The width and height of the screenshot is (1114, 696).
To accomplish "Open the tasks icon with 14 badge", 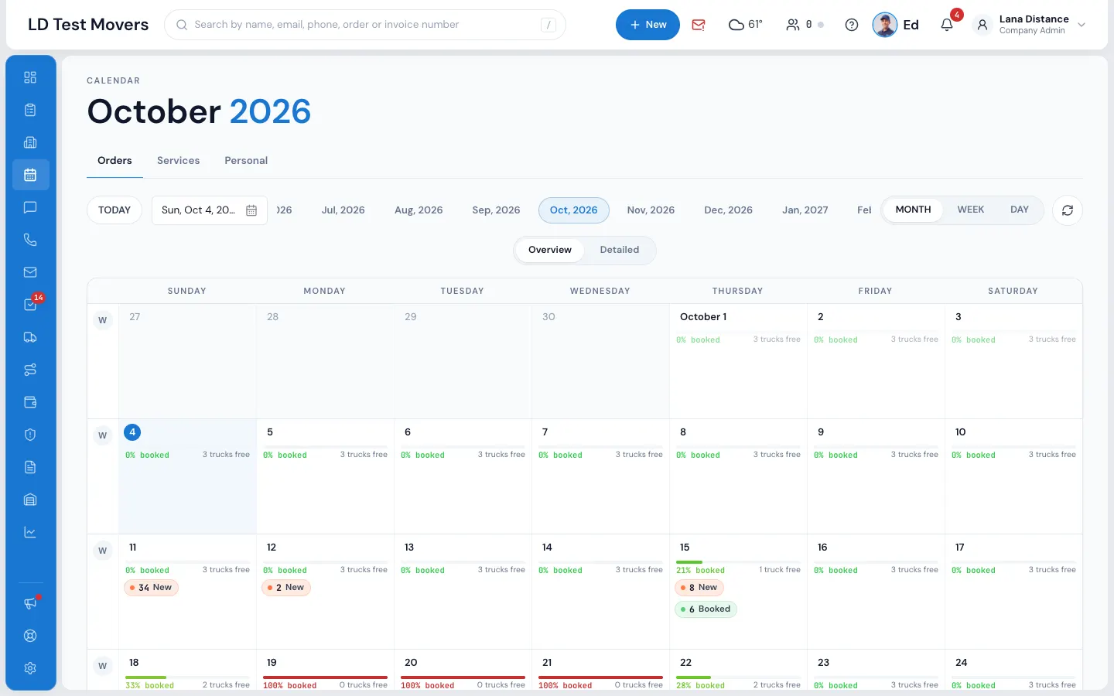I will click(x=30, y=305).
